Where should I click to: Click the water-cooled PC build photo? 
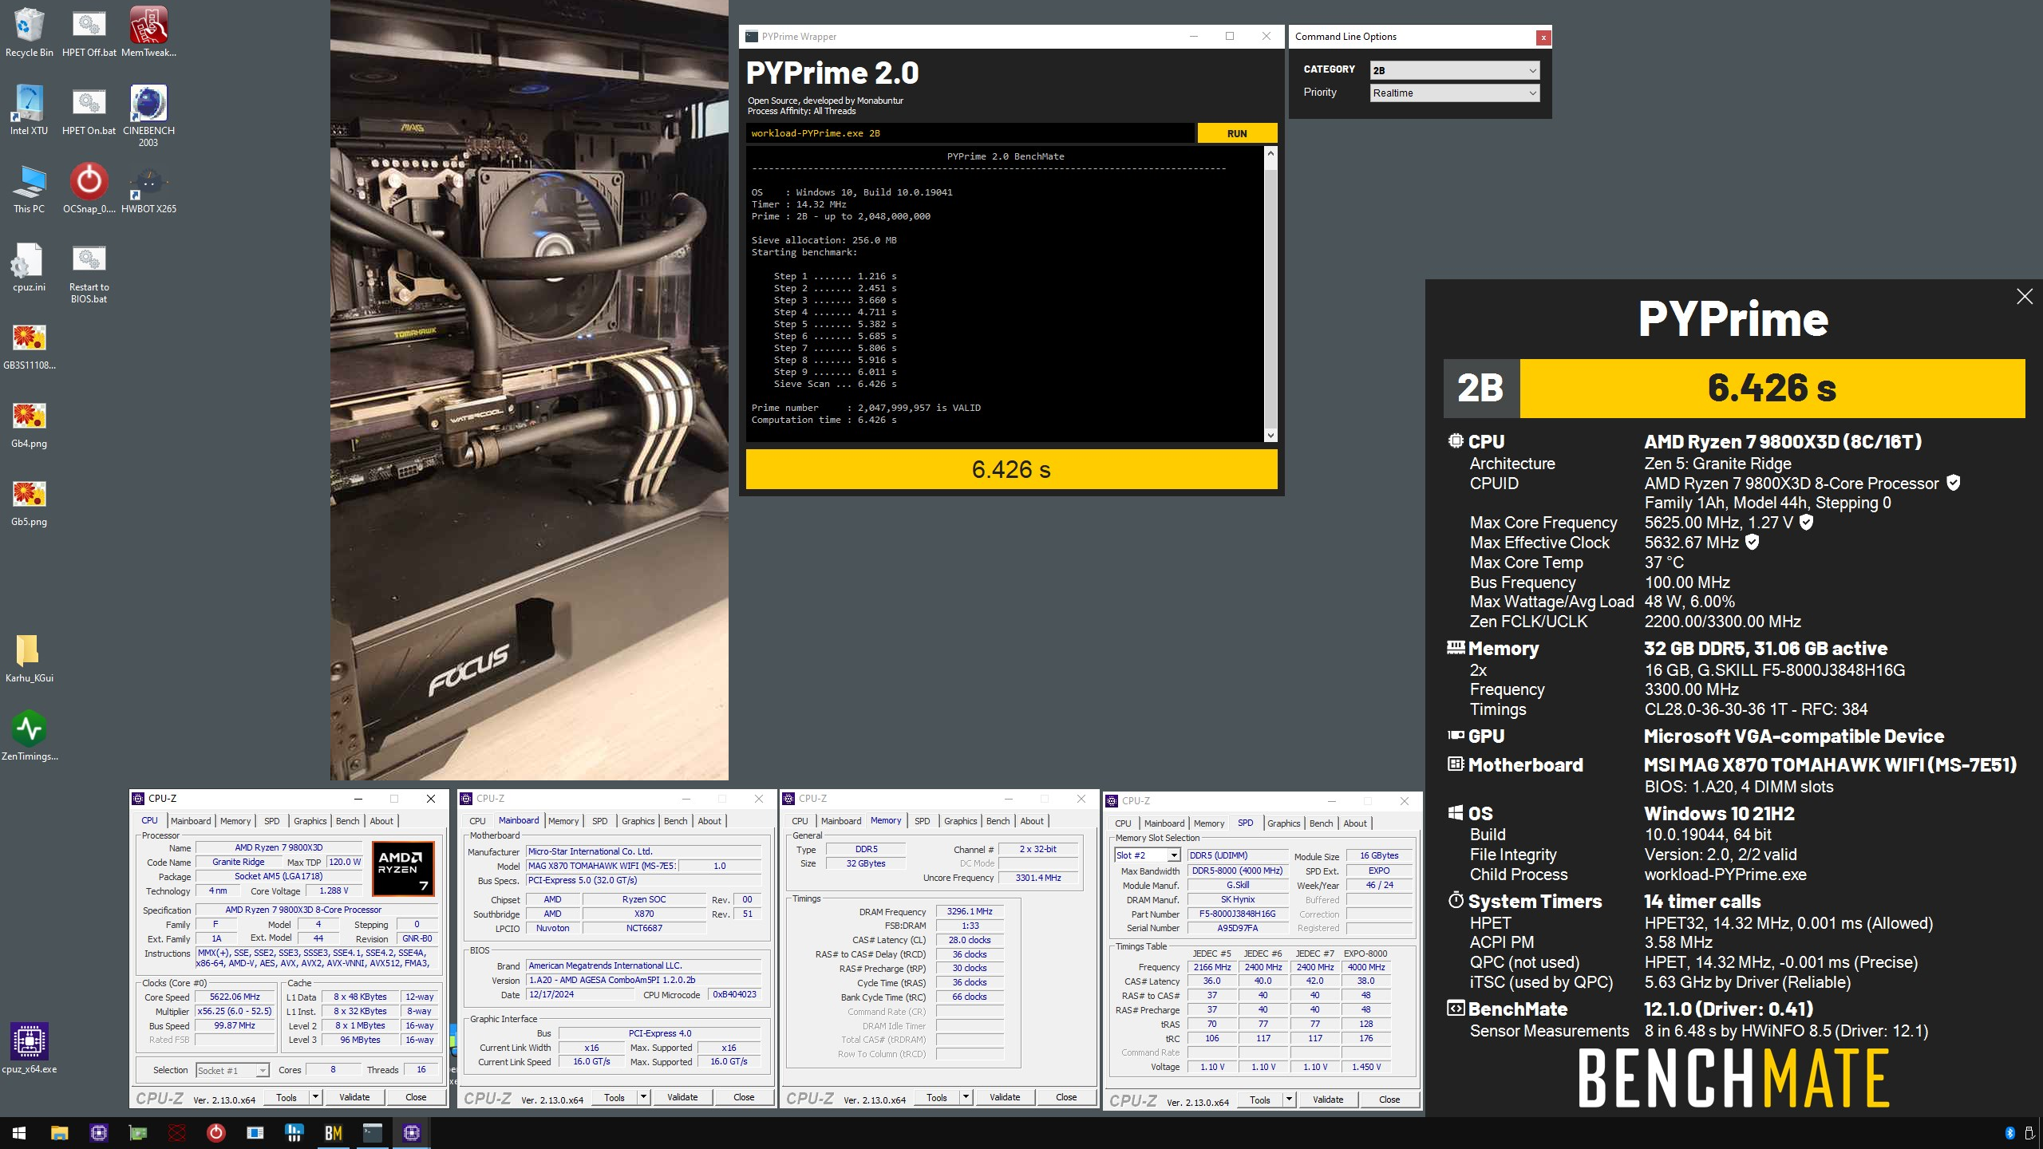tap(529, 389)
